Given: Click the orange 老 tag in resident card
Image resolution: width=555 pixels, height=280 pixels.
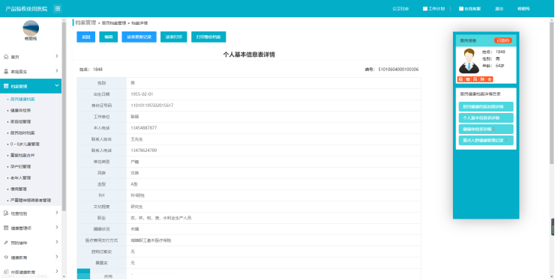Looking at the screenshot, I should (490, 79).
